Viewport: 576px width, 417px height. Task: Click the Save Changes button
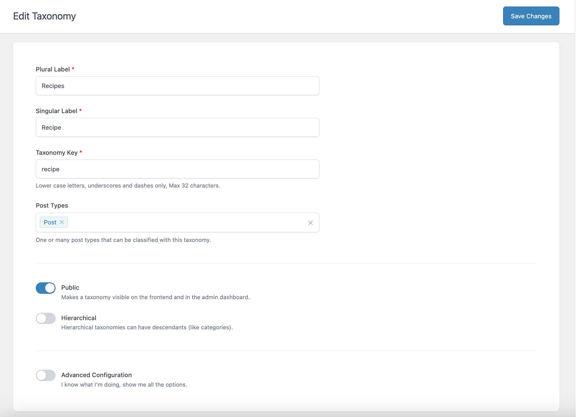531,16
